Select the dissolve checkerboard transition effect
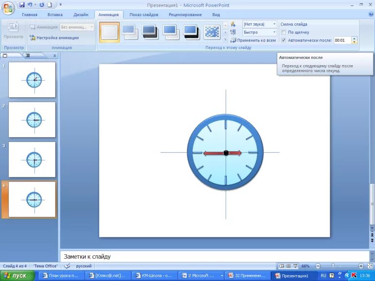 pos(212,32)
